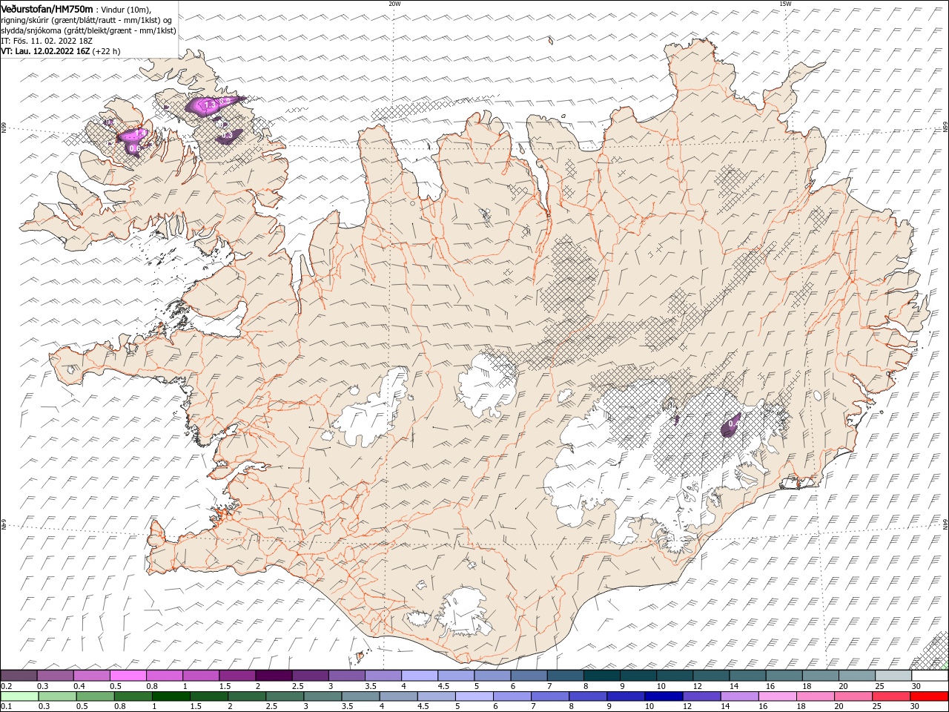Select the pale green 0.1 rain legend swatch
The width and height of the screenshot is (949, 712).
coord(19,696)
